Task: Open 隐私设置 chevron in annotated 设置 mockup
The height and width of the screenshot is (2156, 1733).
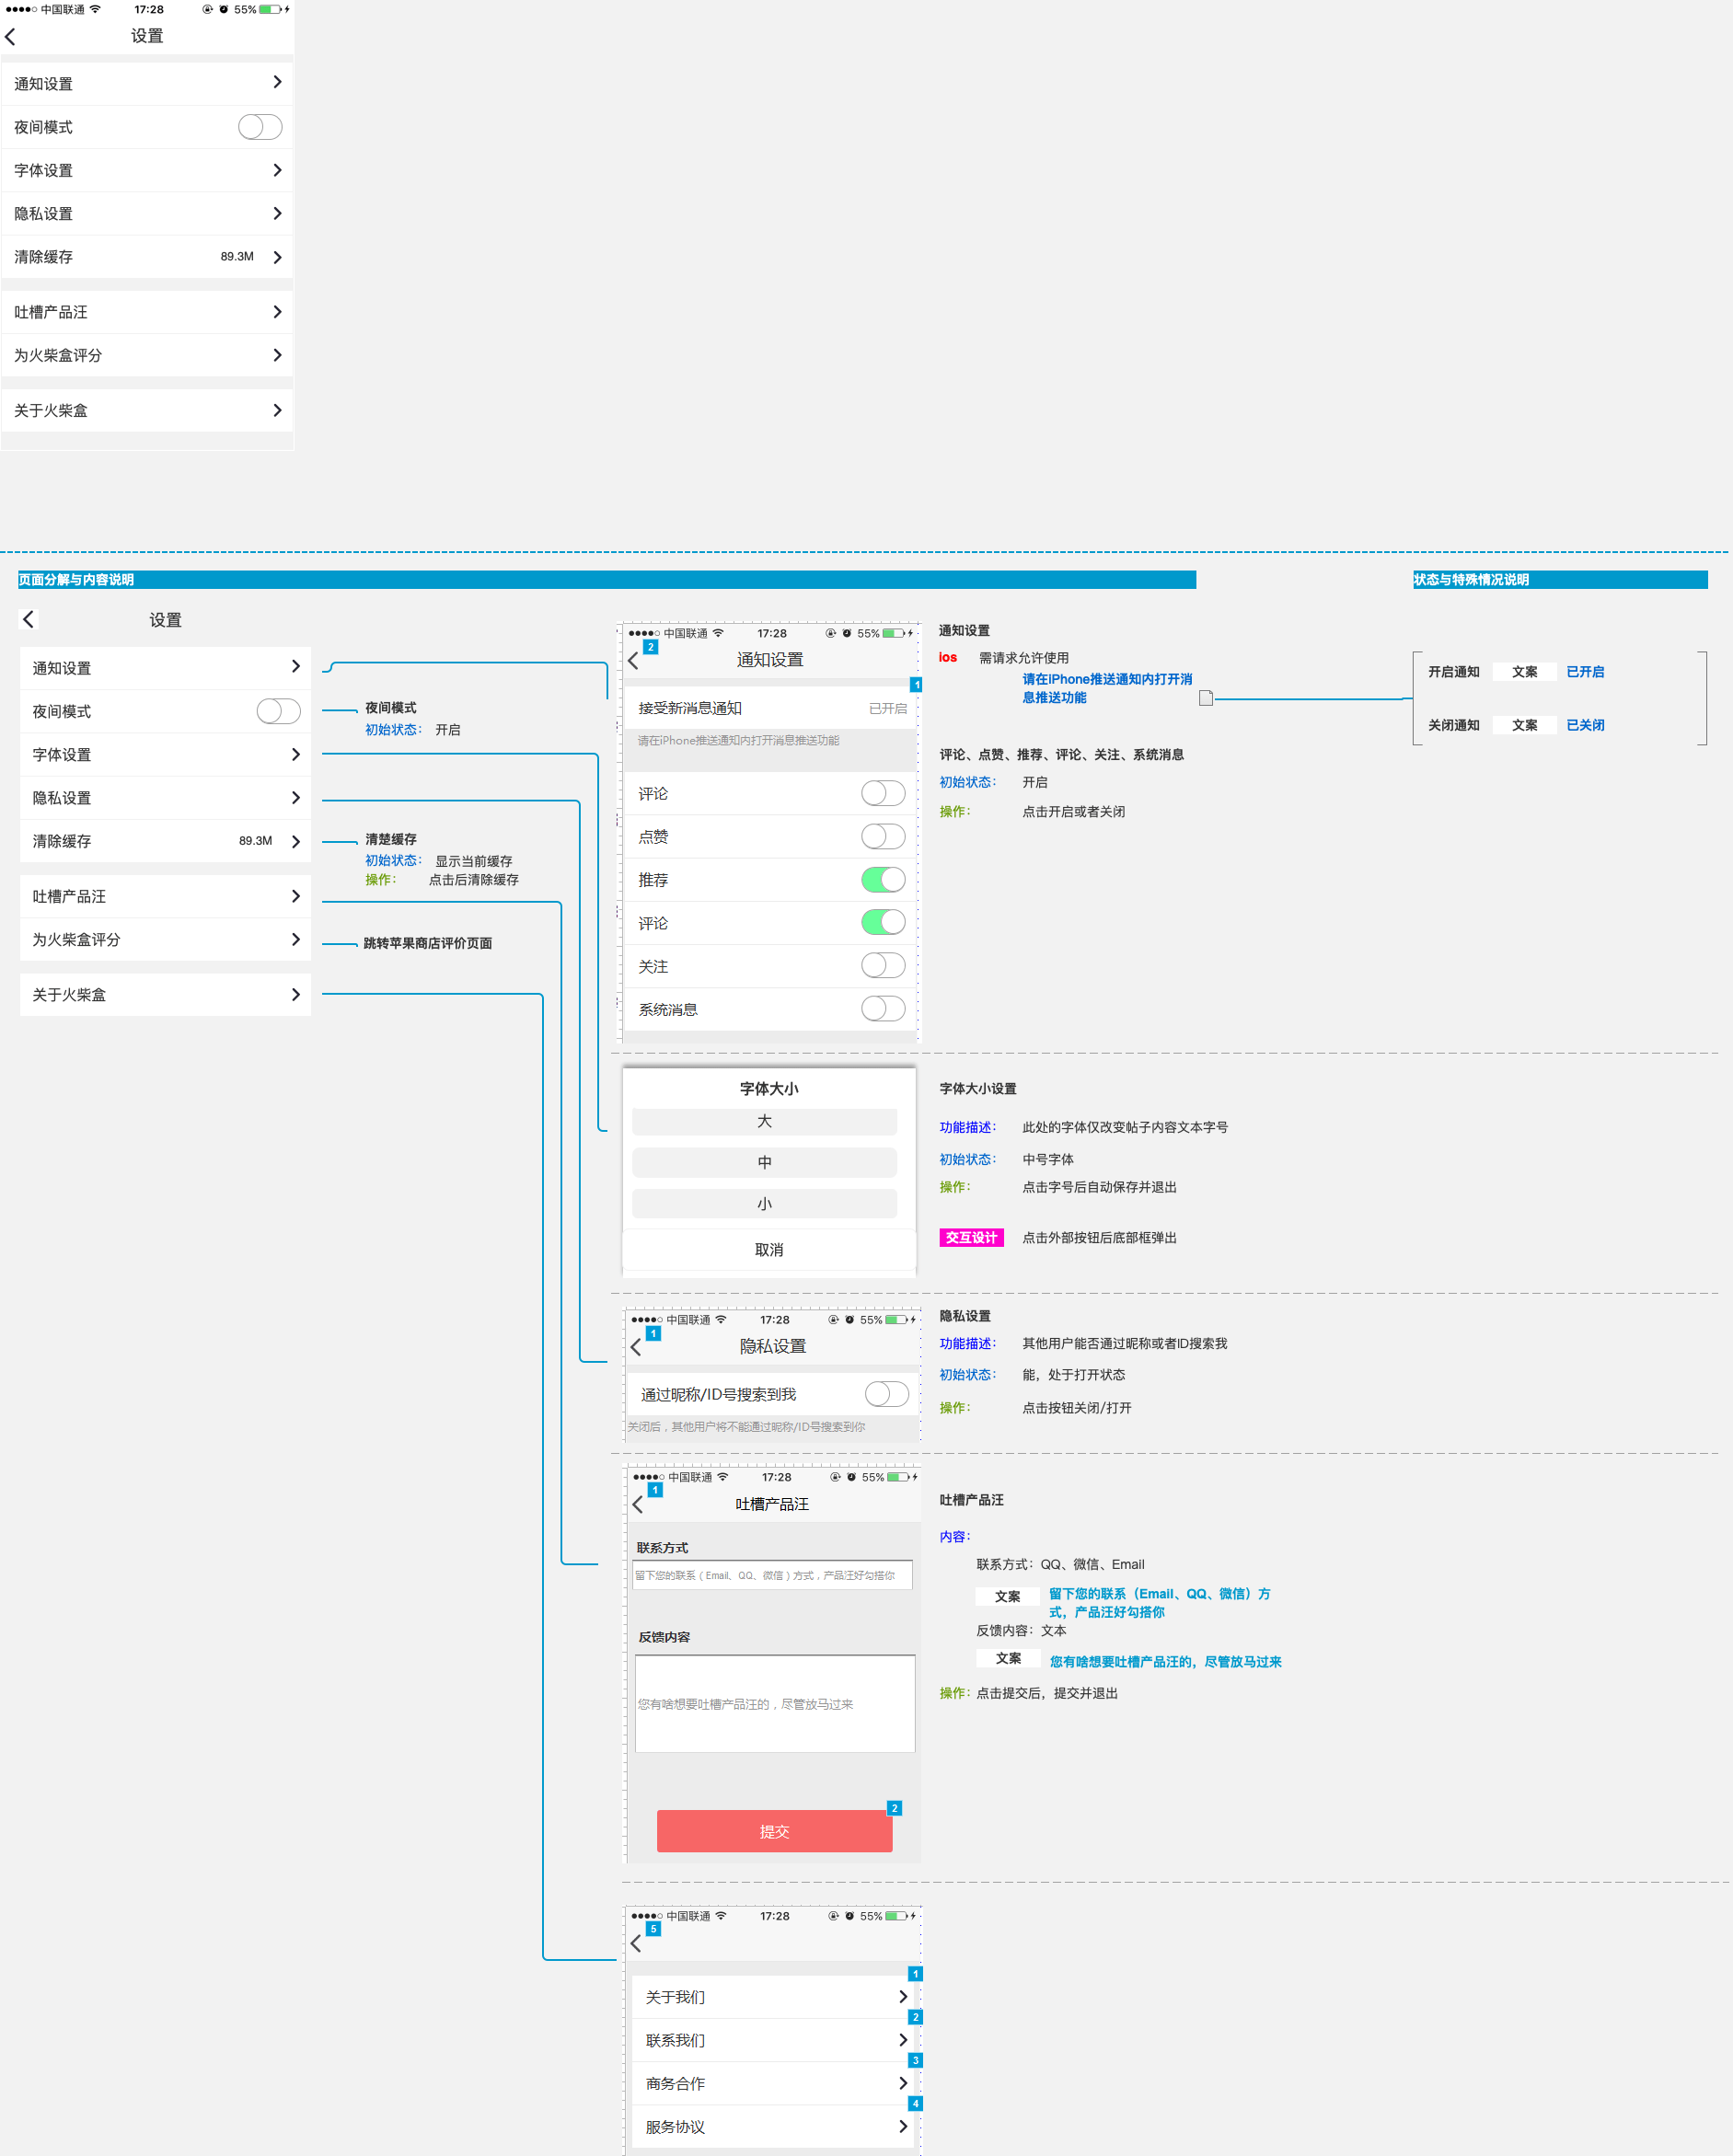Action: 295,797
